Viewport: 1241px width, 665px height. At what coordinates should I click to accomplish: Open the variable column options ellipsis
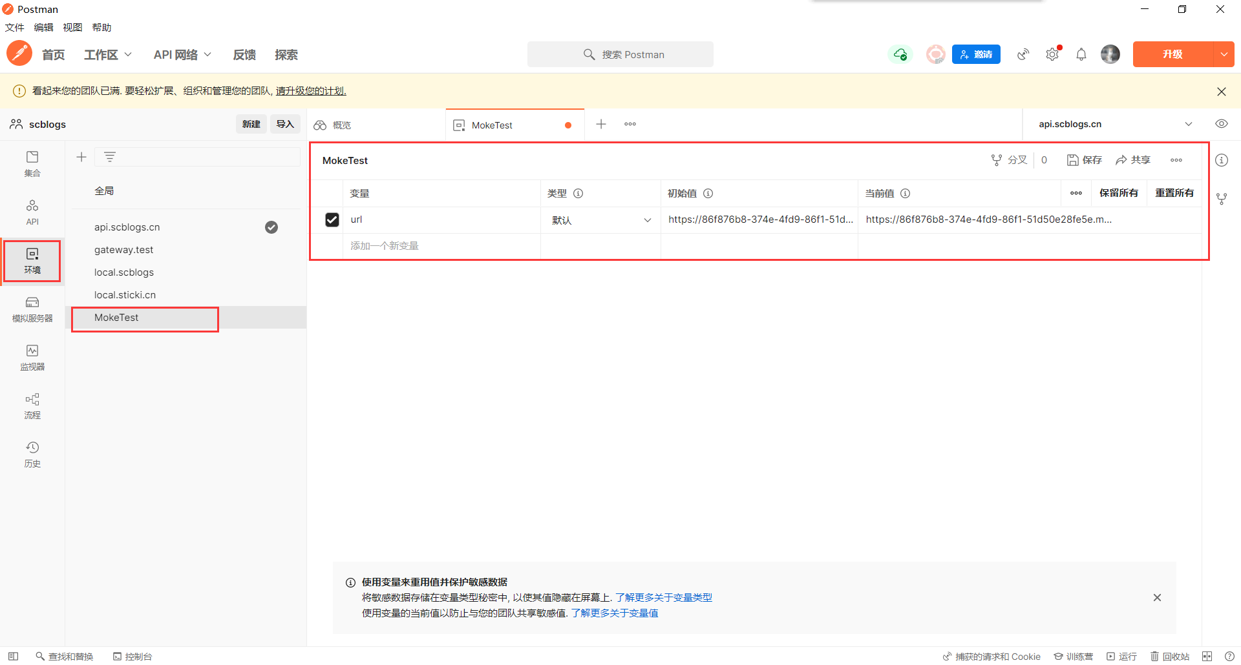1076,193
